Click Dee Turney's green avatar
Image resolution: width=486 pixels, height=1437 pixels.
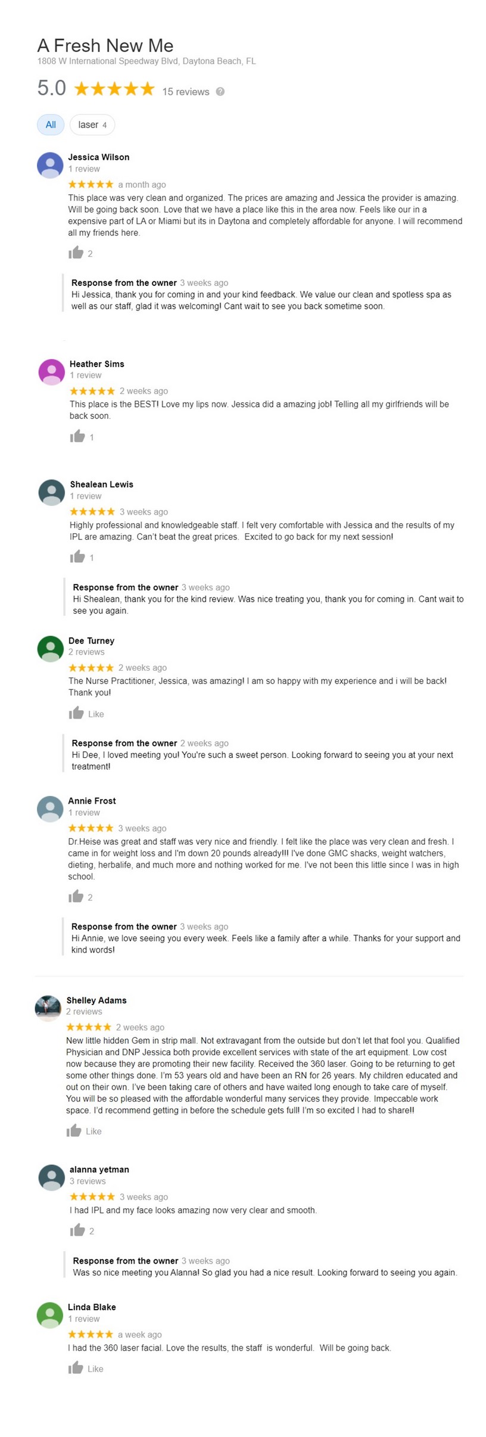[x=50, y=648]
